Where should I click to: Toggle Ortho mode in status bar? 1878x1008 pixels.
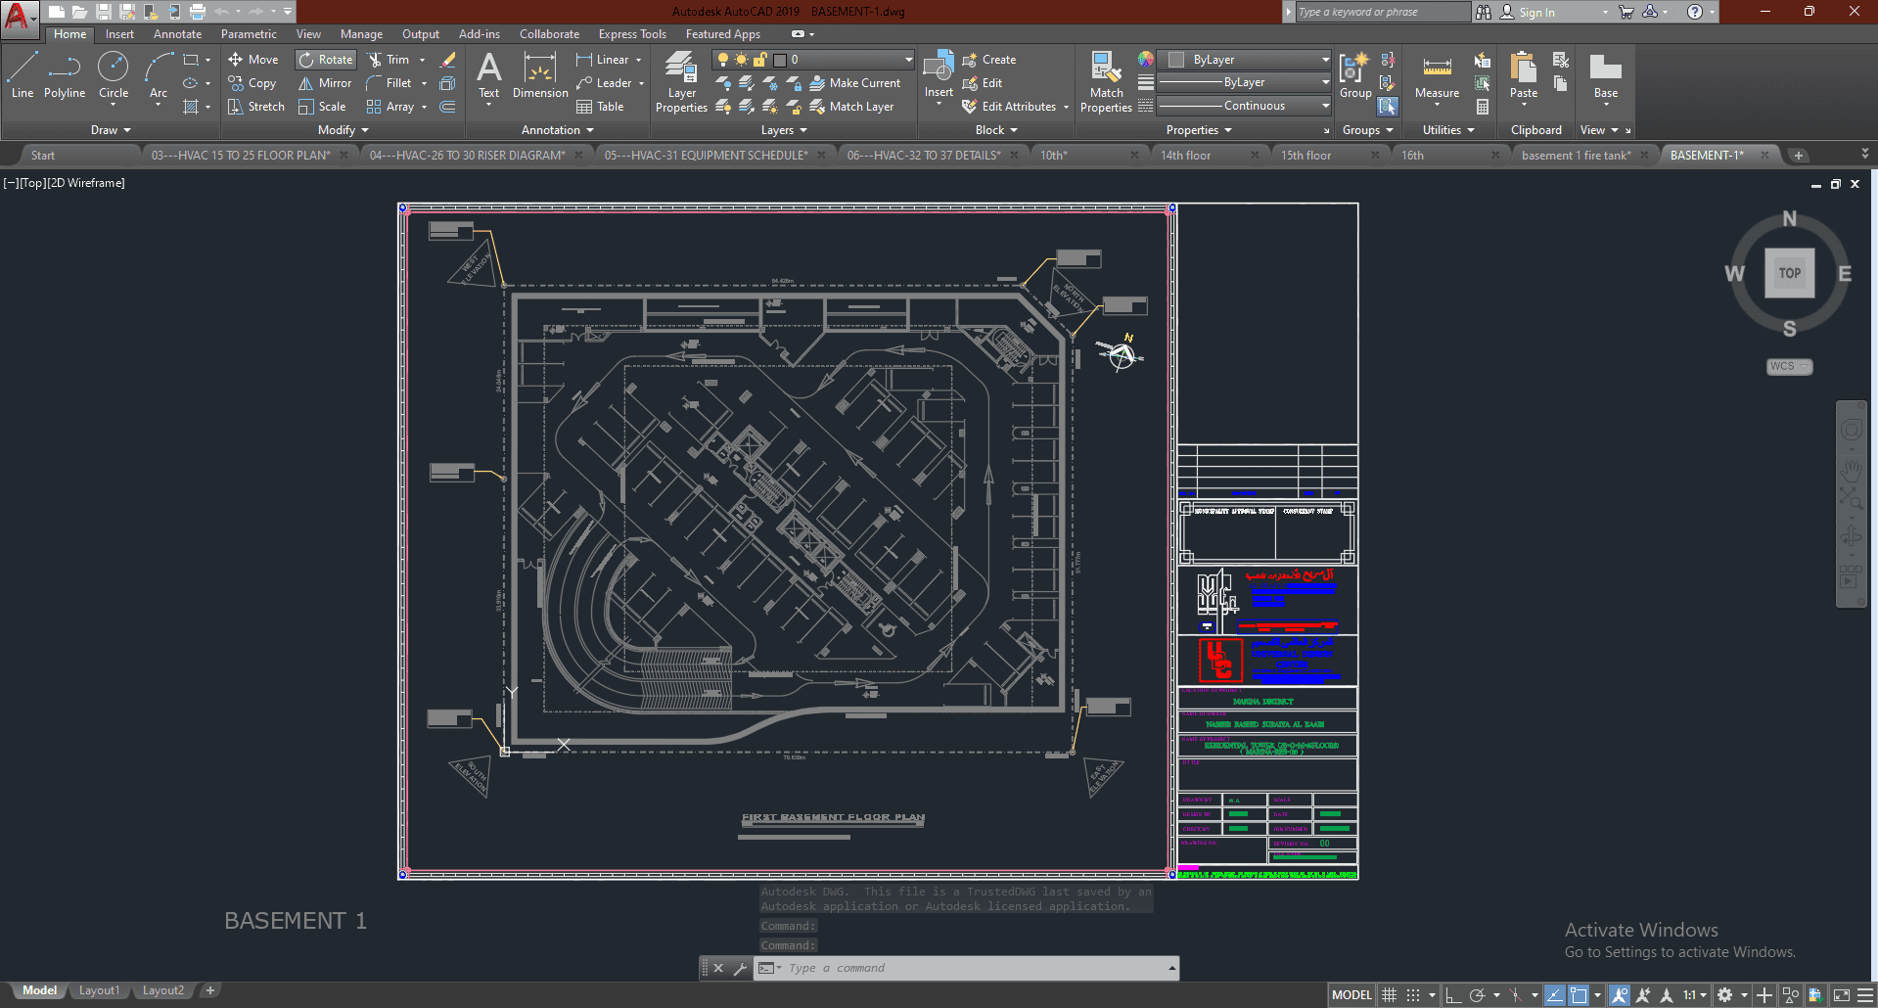(1453, 995)
